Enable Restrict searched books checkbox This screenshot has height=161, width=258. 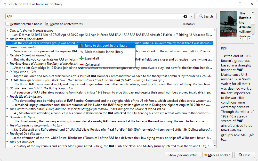(7, 24)
